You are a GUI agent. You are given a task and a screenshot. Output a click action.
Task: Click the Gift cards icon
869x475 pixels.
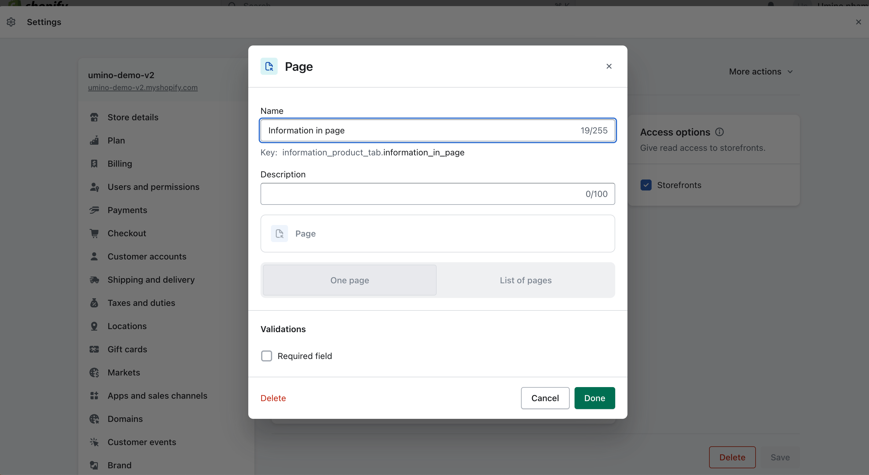pyautogui.click(x=94, y=349)
